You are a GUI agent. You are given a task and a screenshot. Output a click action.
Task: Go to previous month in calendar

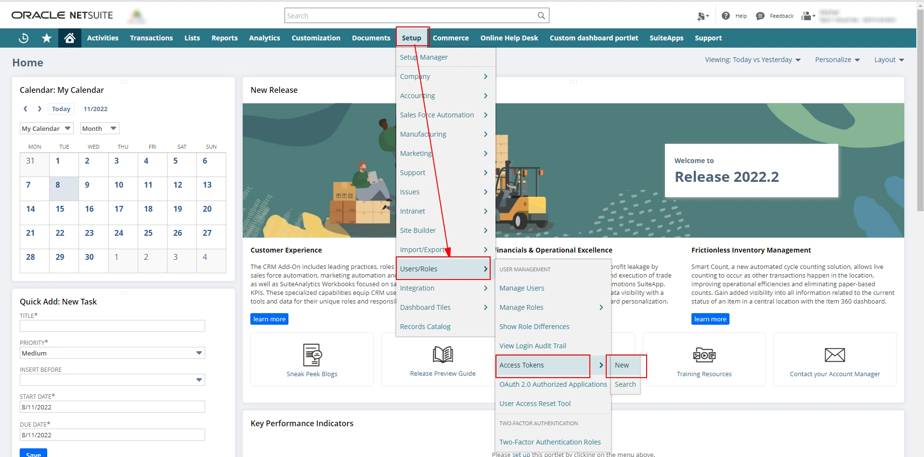(26, 109)
